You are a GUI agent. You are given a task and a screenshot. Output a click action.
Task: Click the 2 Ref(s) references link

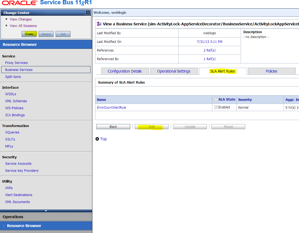tap(210, 50)
